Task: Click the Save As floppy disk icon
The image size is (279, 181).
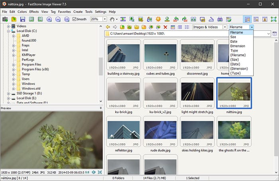Action: pyautogui.click(x=23, y=19)
